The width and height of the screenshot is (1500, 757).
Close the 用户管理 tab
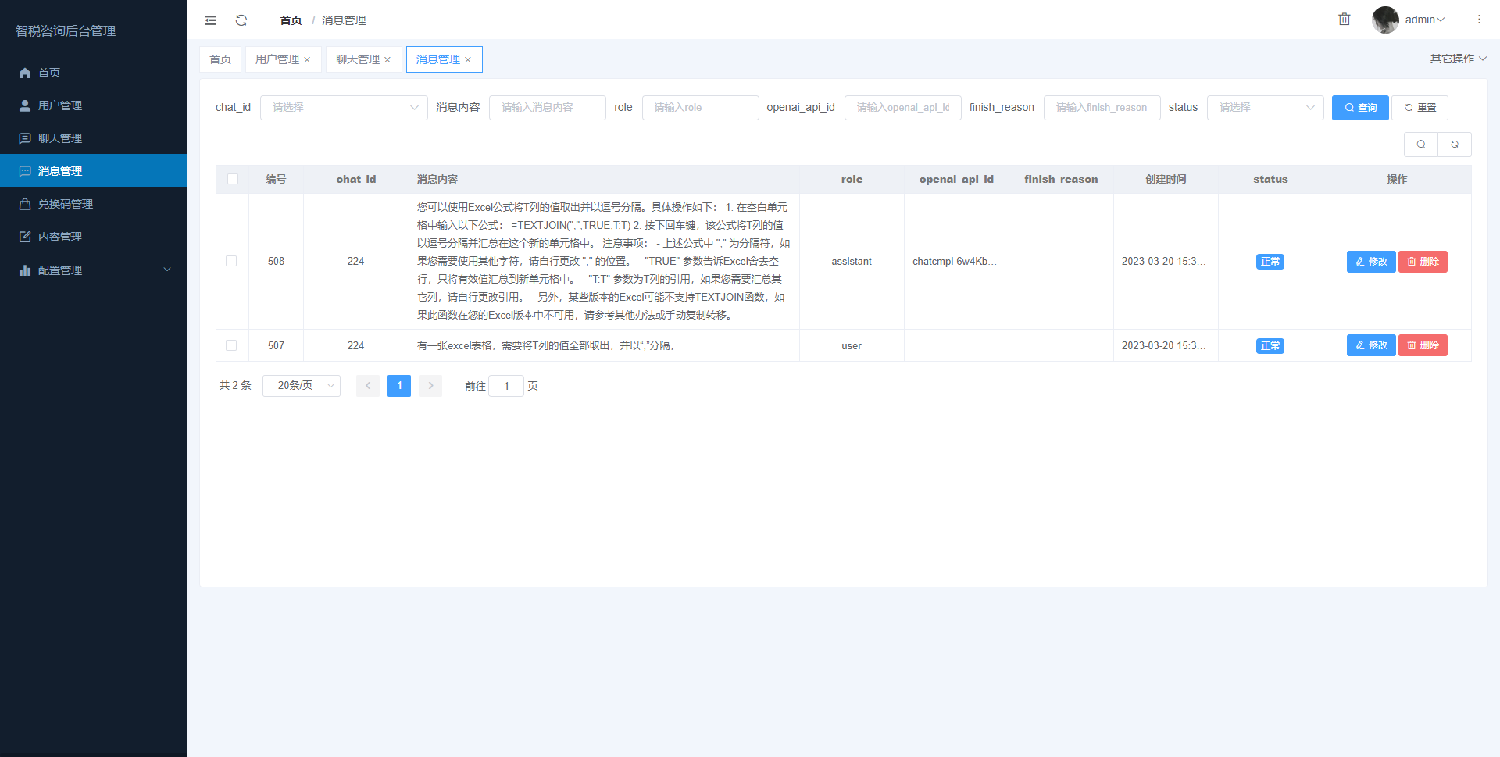(307, 60)
